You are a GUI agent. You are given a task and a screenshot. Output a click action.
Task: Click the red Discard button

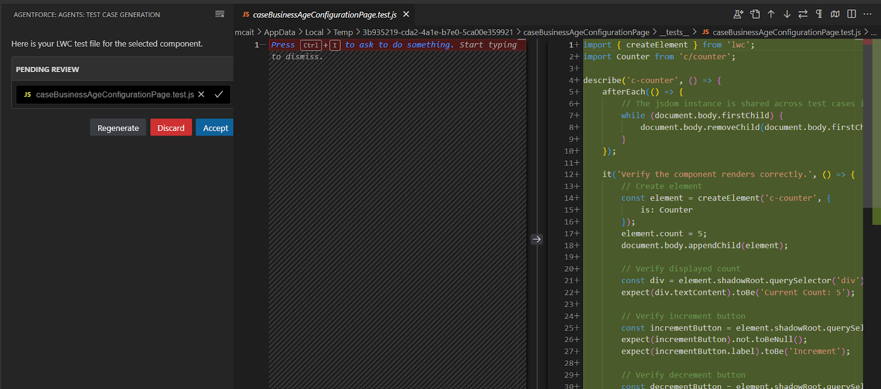click(x=171, y=128)
